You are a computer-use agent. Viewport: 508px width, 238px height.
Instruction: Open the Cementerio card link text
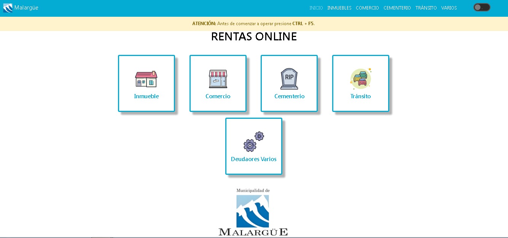click(x=289, y=96)
